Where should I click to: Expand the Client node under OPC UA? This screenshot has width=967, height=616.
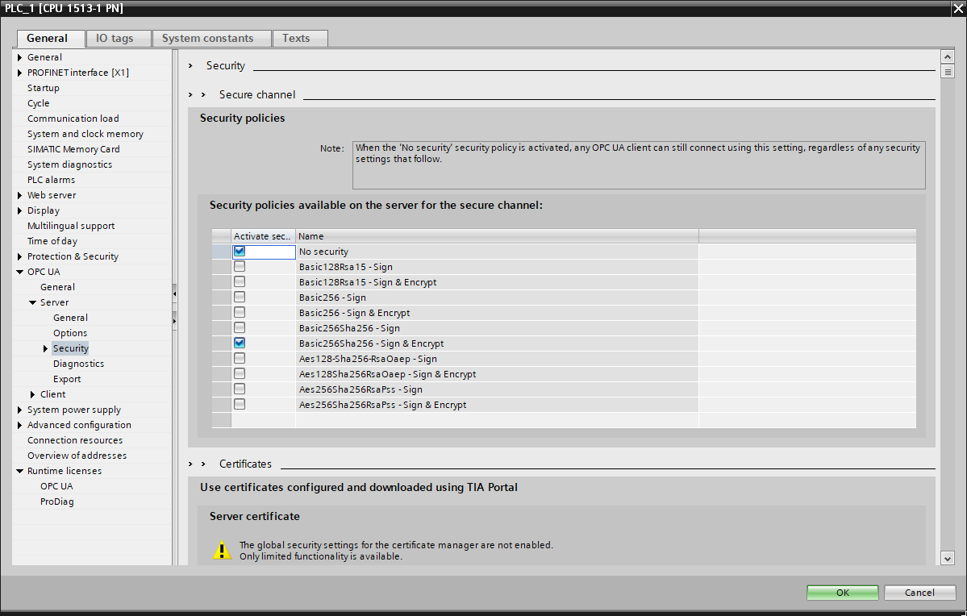(33, 394)
